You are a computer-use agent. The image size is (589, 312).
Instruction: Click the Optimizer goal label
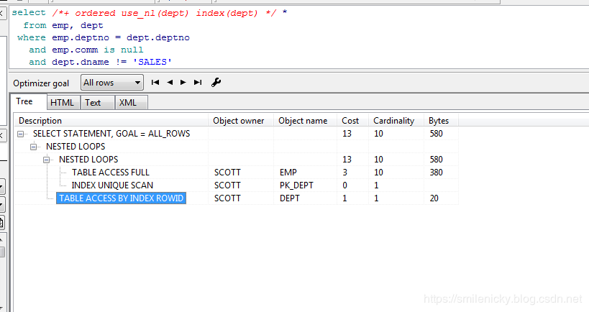[x=41, y=83]
